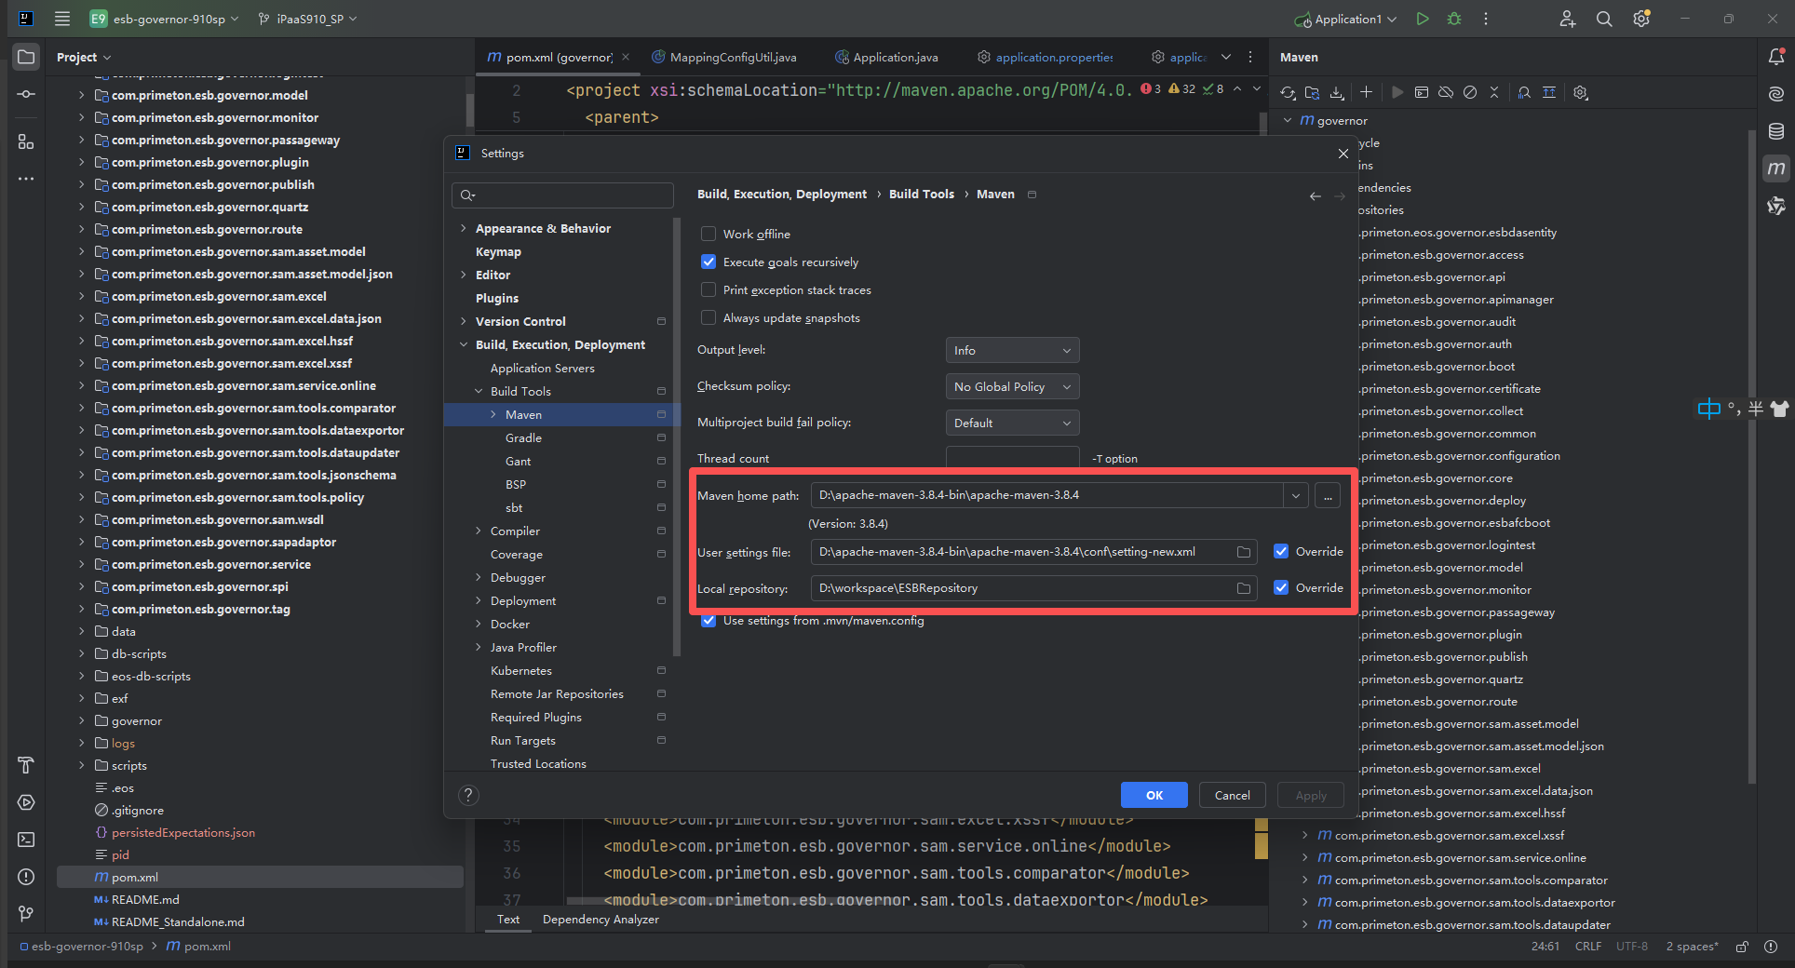
Task: Select Gradle in settings tree
Action: [x=523, y=437]
